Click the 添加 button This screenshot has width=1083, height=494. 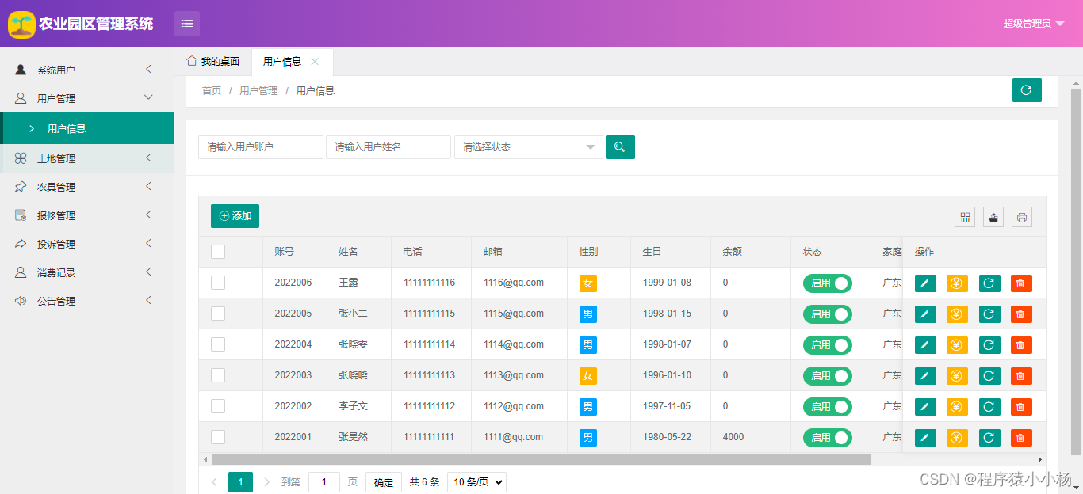pos(235,216)
